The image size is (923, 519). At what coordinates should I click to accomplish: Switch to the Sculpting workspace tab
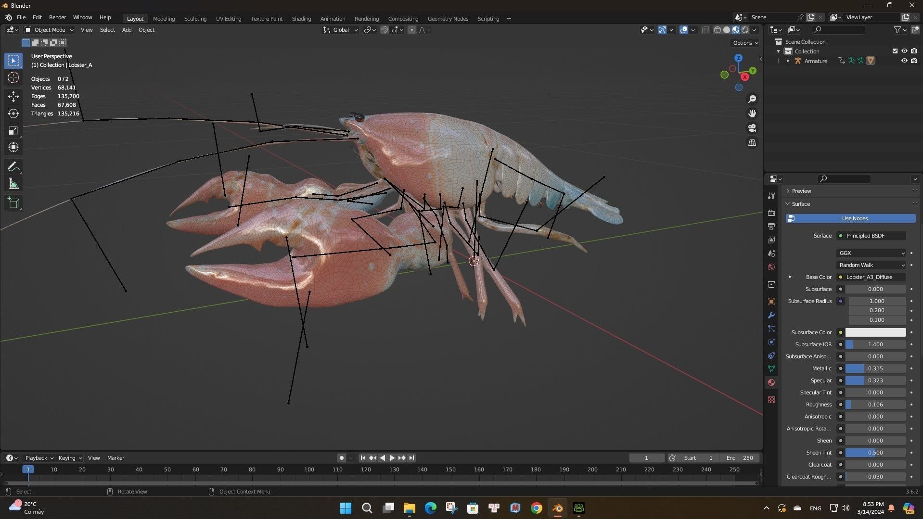tap(195, 19)
